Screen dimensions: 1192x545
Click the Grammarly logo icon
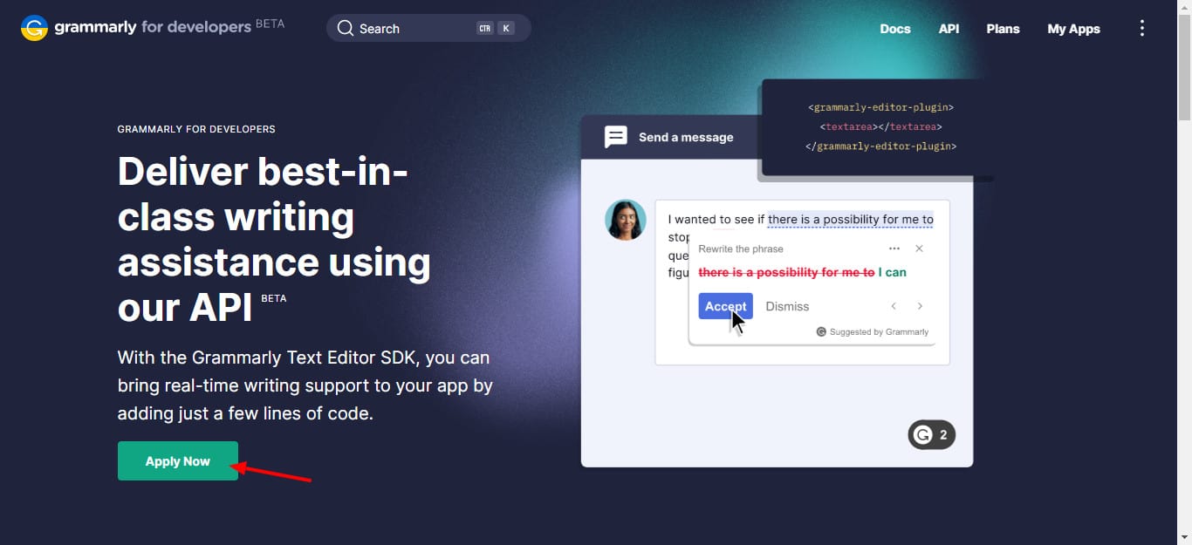tap(34, 28)
